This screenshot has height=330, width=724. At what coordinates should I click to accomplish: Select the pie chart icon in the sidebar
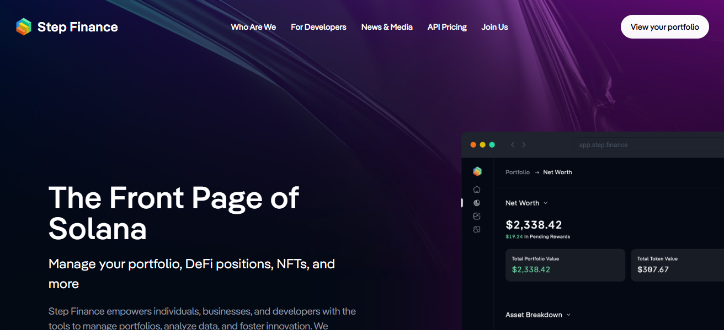pyautogui.click(x=477, y=203)
